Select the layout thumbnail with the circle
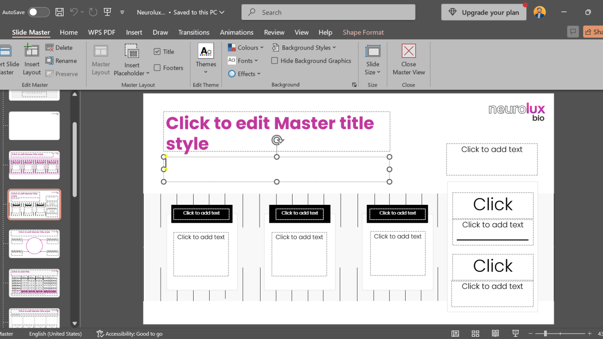603x339 pixels. coord(34,244)
